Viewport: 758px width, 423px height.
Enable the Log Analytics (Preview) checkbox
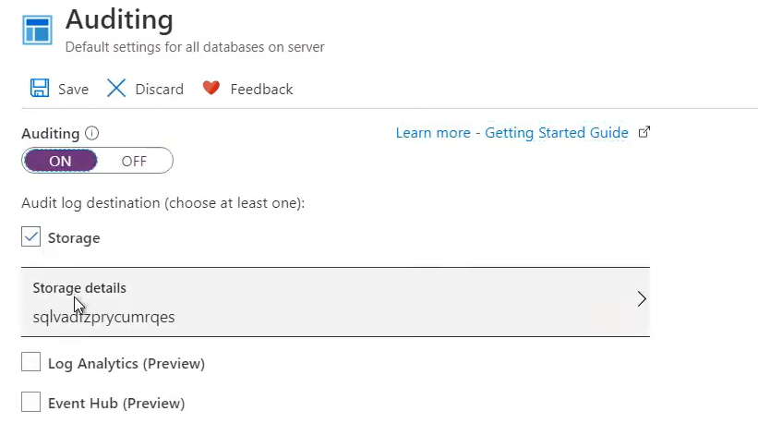(31, 363)
